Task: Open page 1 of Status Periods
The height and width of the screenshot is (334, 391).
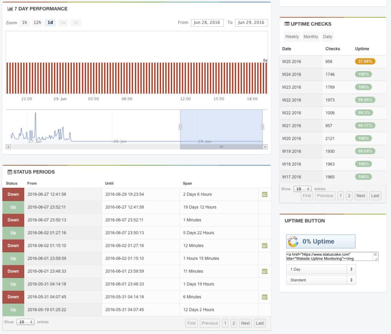Action: 225,323
